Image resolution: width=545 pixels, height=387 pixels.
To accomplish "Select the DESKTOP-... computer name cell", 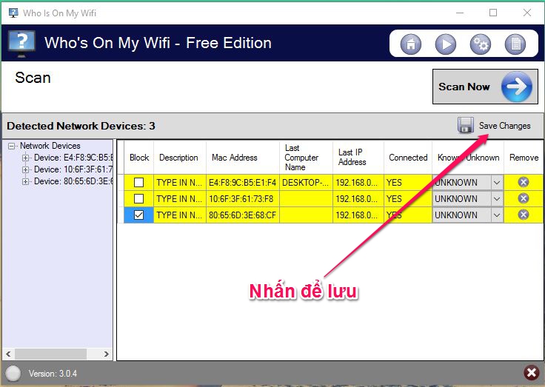I will point(306,182).
